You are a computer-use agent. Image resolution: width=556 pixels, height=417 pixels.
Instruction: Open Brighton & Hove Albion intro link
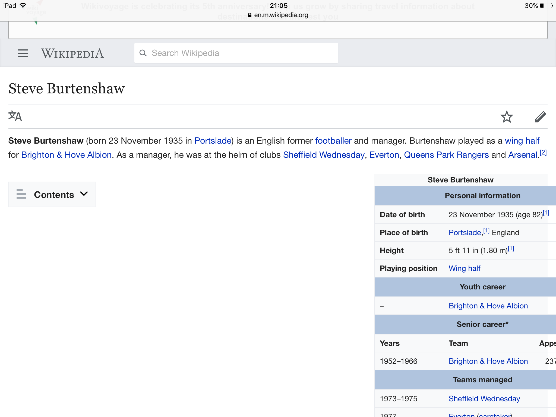(67, 155)
